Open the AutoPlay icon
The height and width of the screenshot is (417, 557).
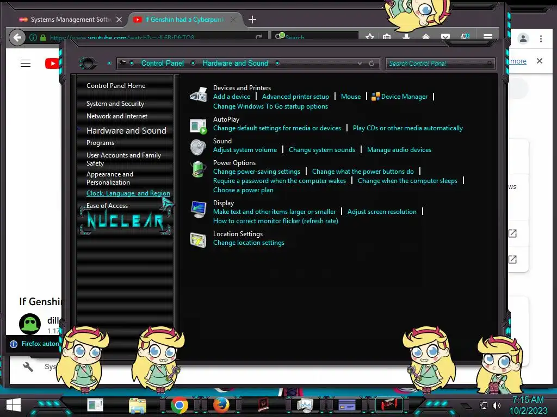click(x=198, y=126)
